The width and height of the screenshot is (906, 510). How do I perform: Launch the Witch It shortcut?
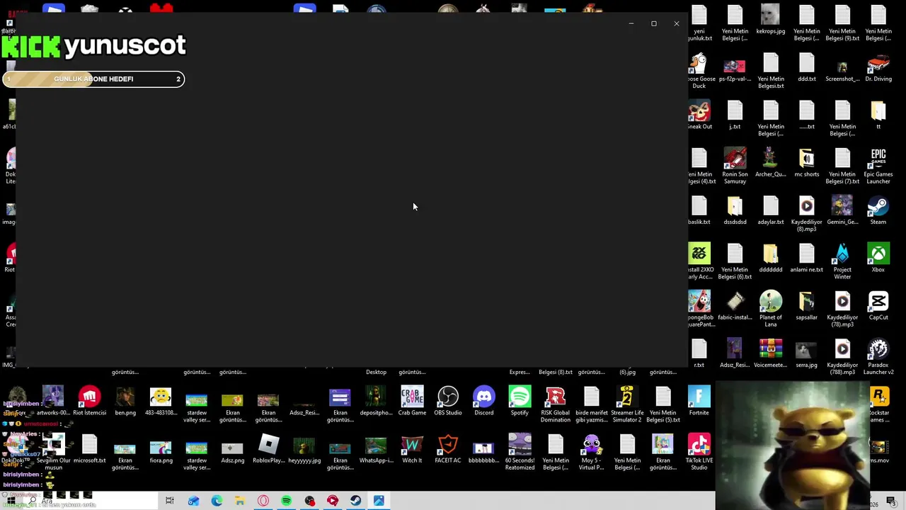[x=412, y=448]
